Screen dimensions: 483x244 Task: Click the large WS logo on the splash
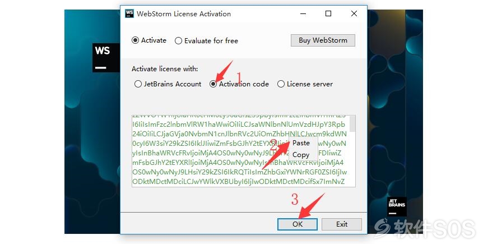pos(106,58)
